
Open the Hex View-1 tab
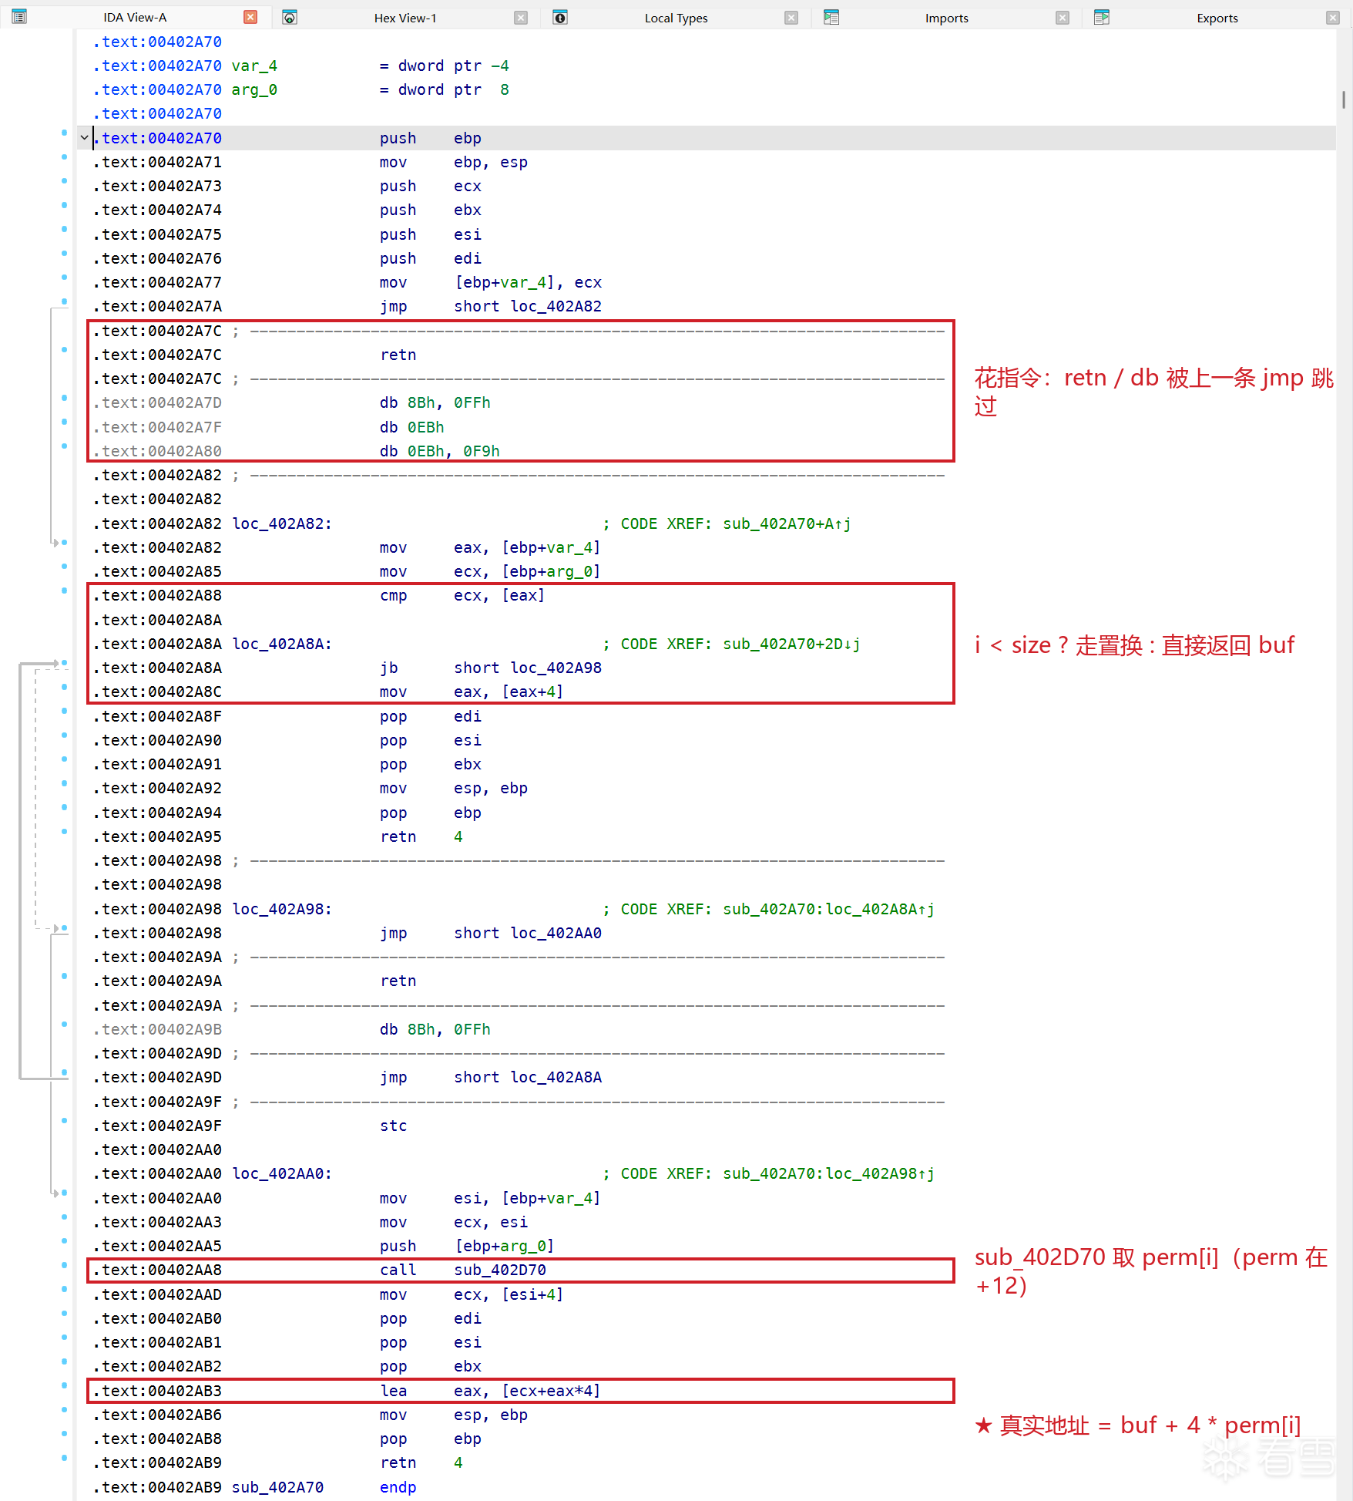point(405,18)
